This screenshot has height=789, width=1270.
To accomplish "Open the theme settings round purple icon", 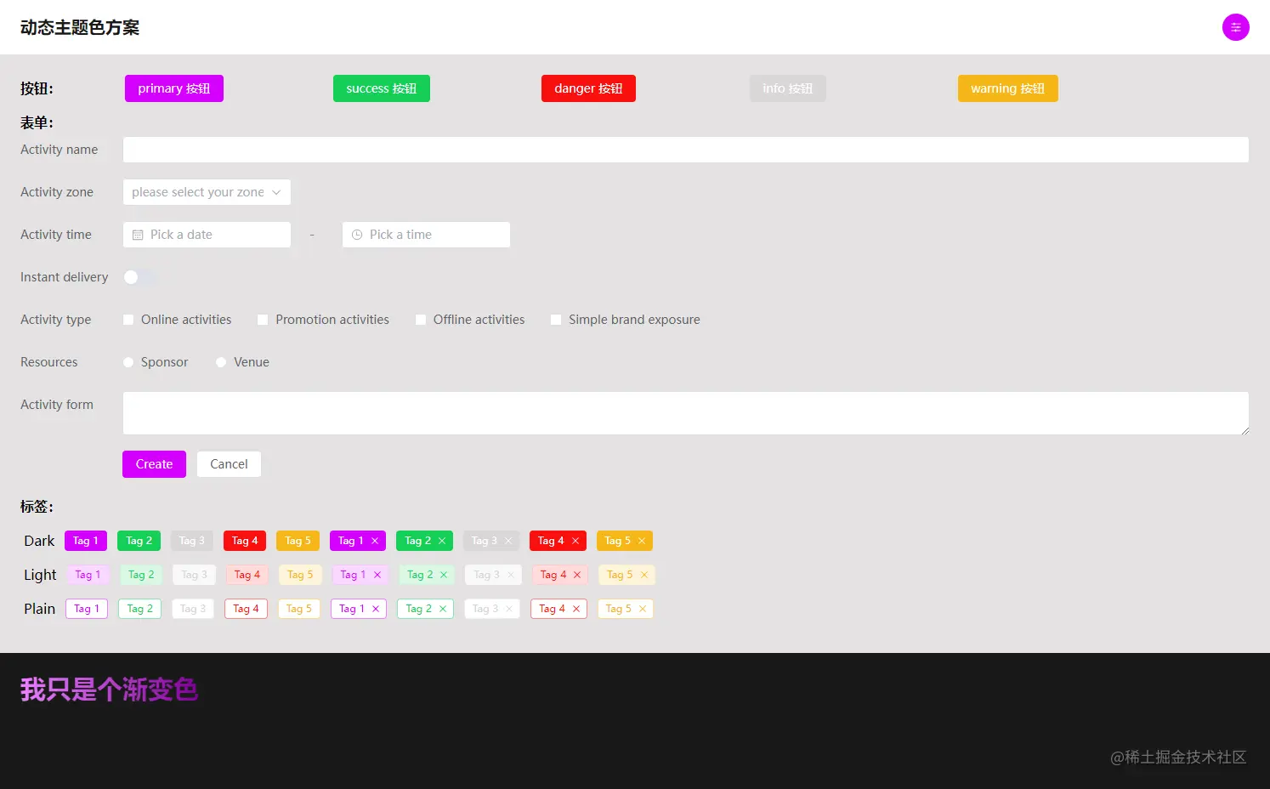I will pos(1235,27).
